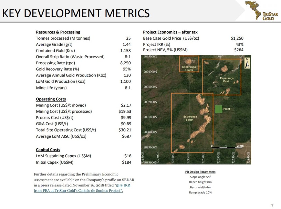Screen dimensions: 281x209
Task: Select the Resources & Processing heading
Action: pyautogui.click(x=58, y=32)
